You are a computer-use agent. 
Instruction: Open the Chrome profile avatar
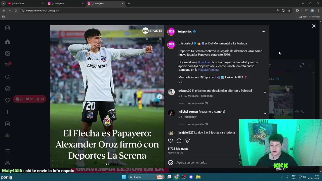pos(312,11)
